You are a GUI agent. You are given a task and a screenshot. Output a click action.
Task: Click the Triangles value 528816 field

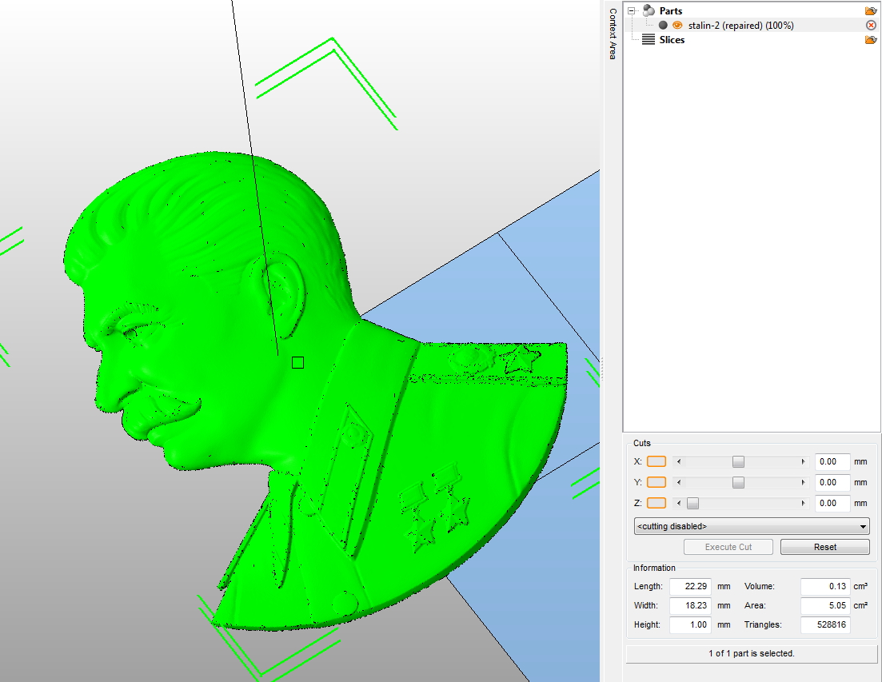coord(825,624)
